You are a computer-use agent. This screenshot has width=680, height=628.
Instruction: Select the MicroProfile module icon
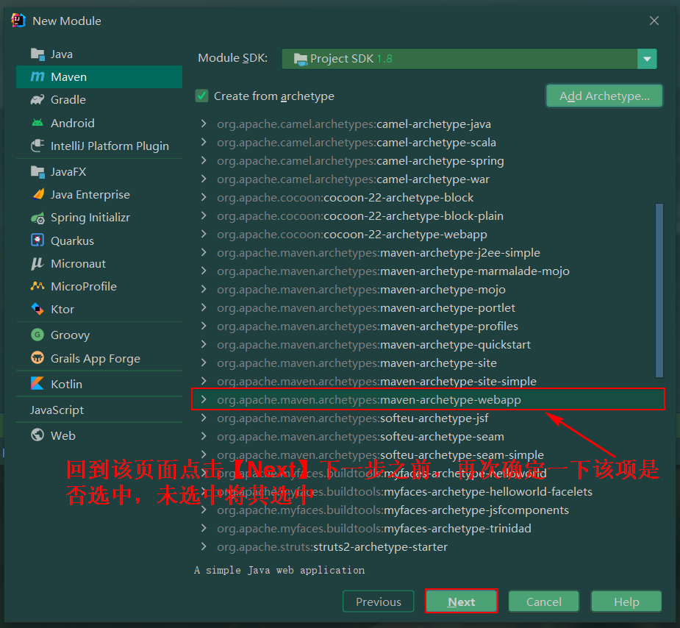click(37, 286)
